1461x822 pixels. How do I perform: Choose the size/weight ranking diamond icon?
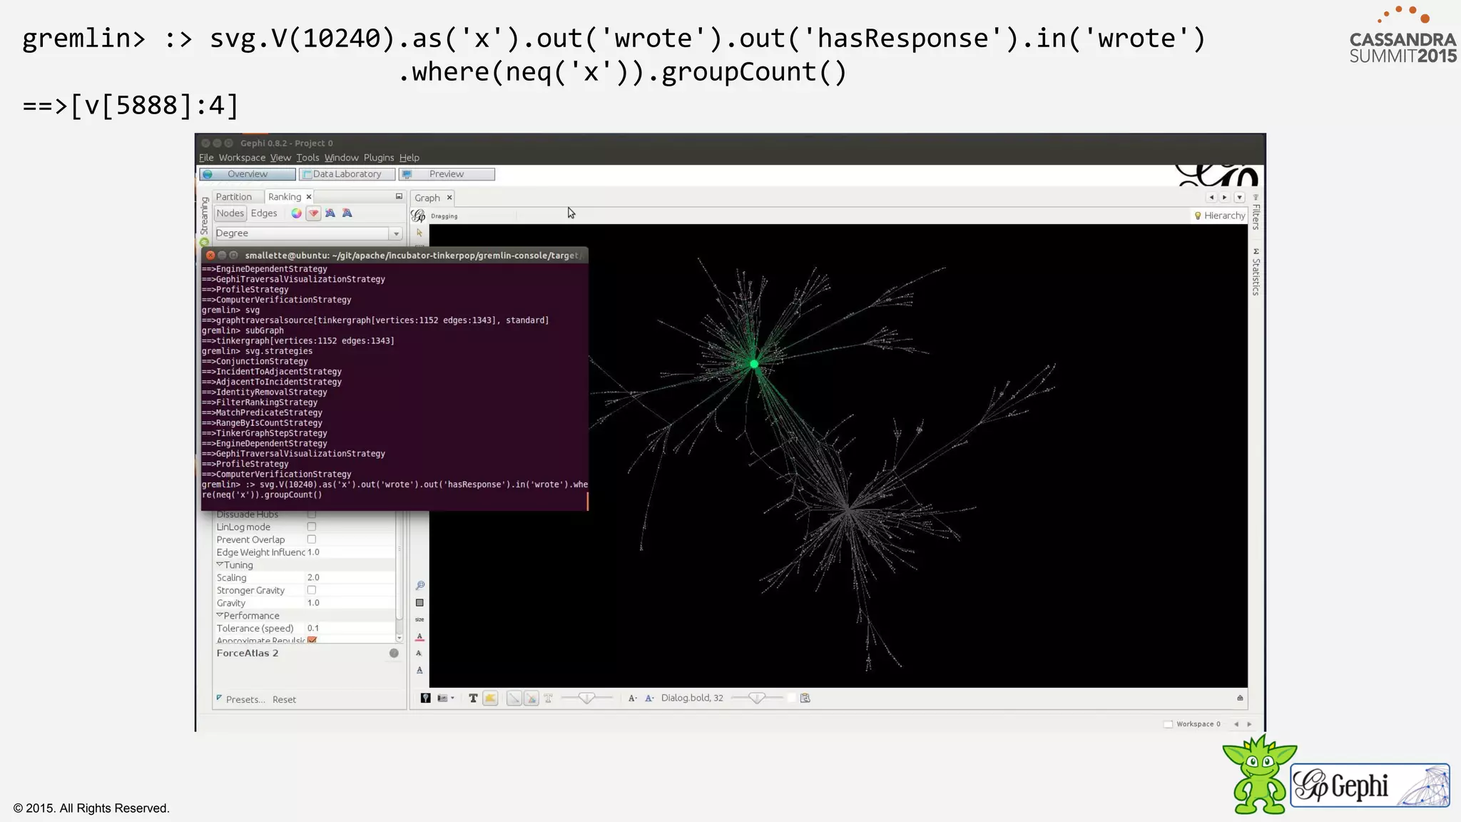(313, 213)
